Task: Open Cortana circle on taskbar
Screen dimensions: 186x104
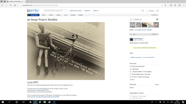Action: [17, 102]
